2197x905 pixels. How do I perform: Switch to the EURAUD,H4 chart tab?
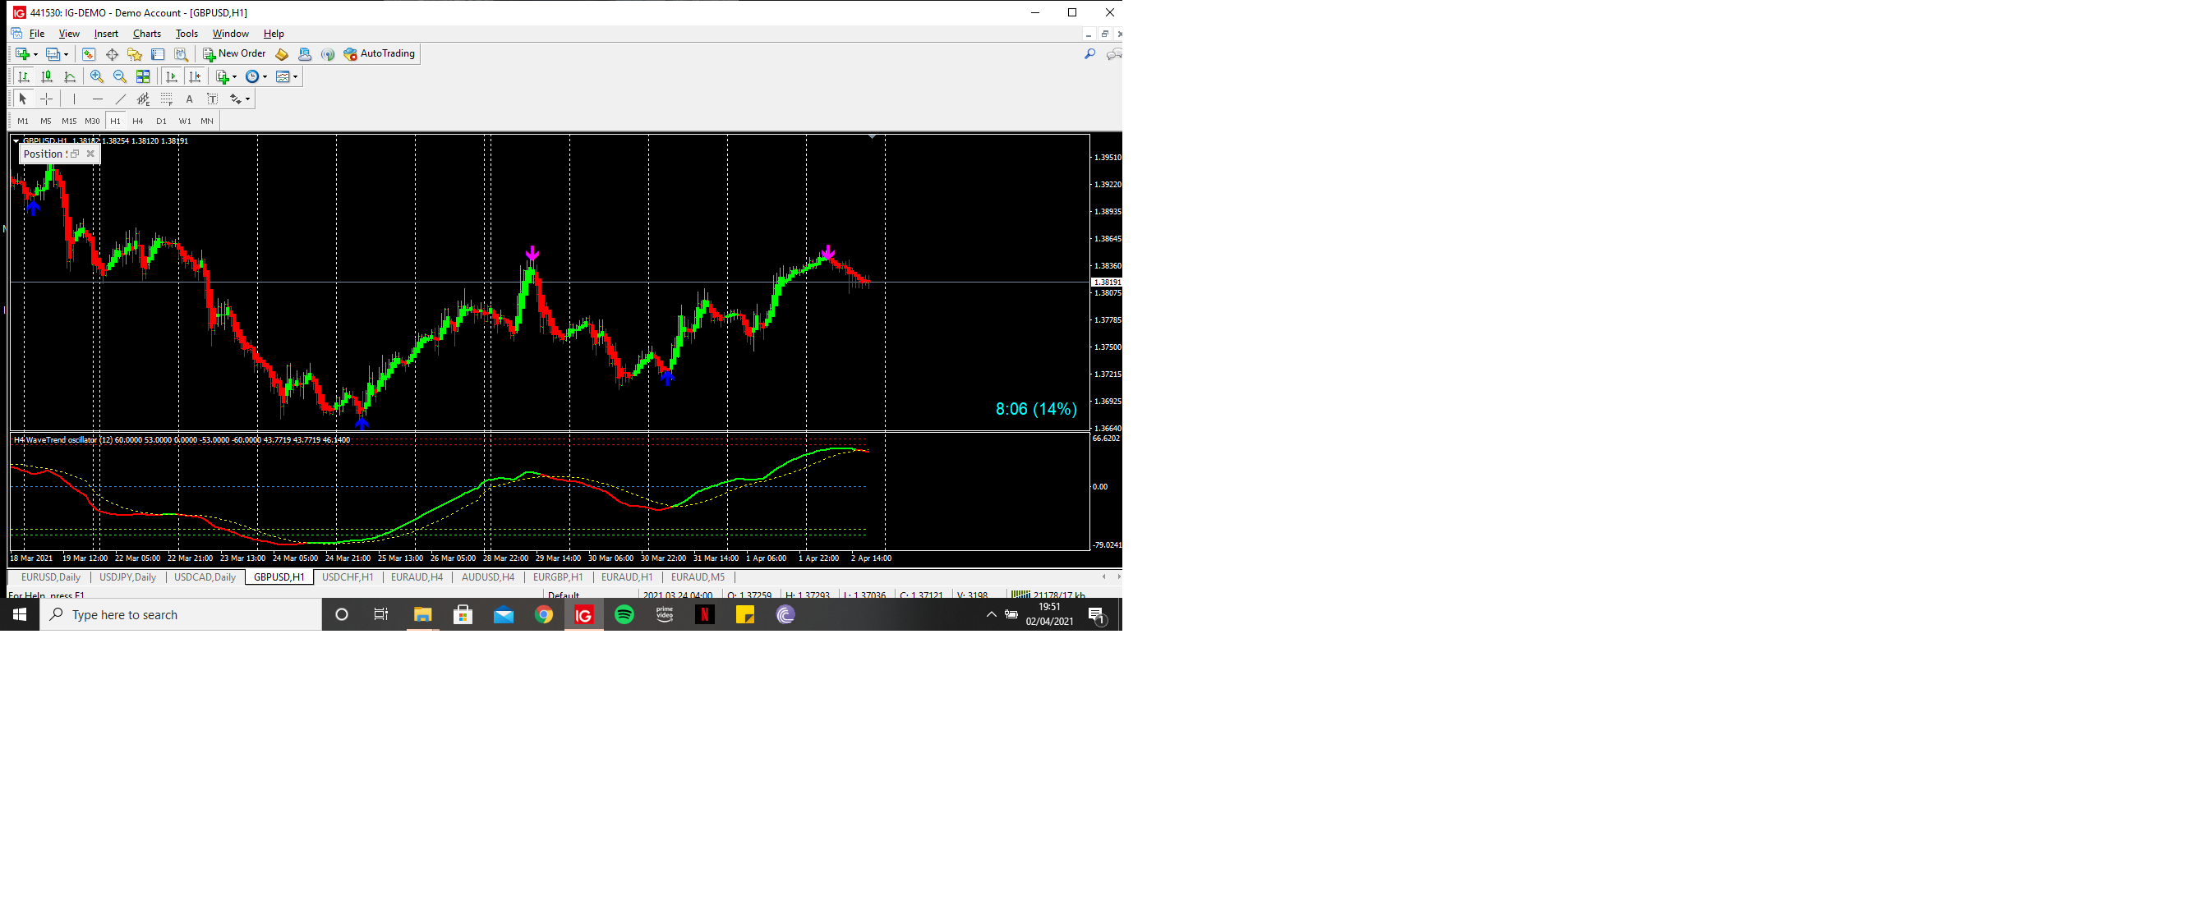(x=417, y=577)
